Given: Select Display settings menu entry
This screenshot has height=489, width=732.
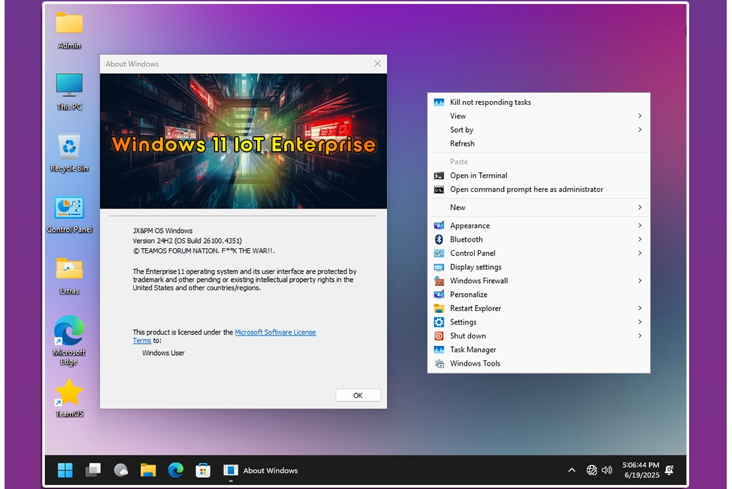Looking at the screenshot, I should pyautogui.click(x=539, y=267).
